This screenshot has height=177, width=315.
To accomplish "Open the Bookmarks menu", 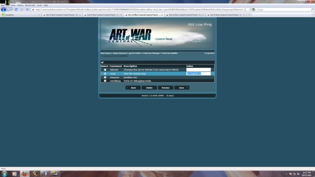I will tap(30, 5).
